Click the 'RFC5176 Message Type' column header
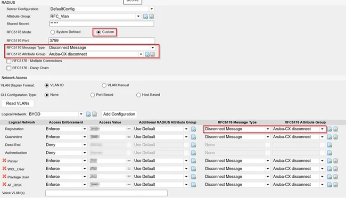Image resolution: width=346 pixels, height=198 pixels. coord(237,122)
